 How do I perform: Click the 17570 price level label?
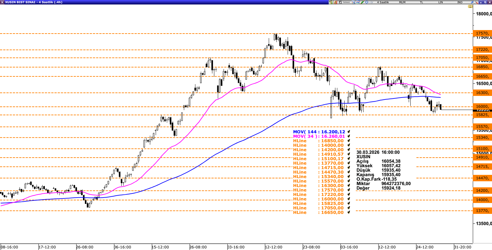tap(482, 33)
